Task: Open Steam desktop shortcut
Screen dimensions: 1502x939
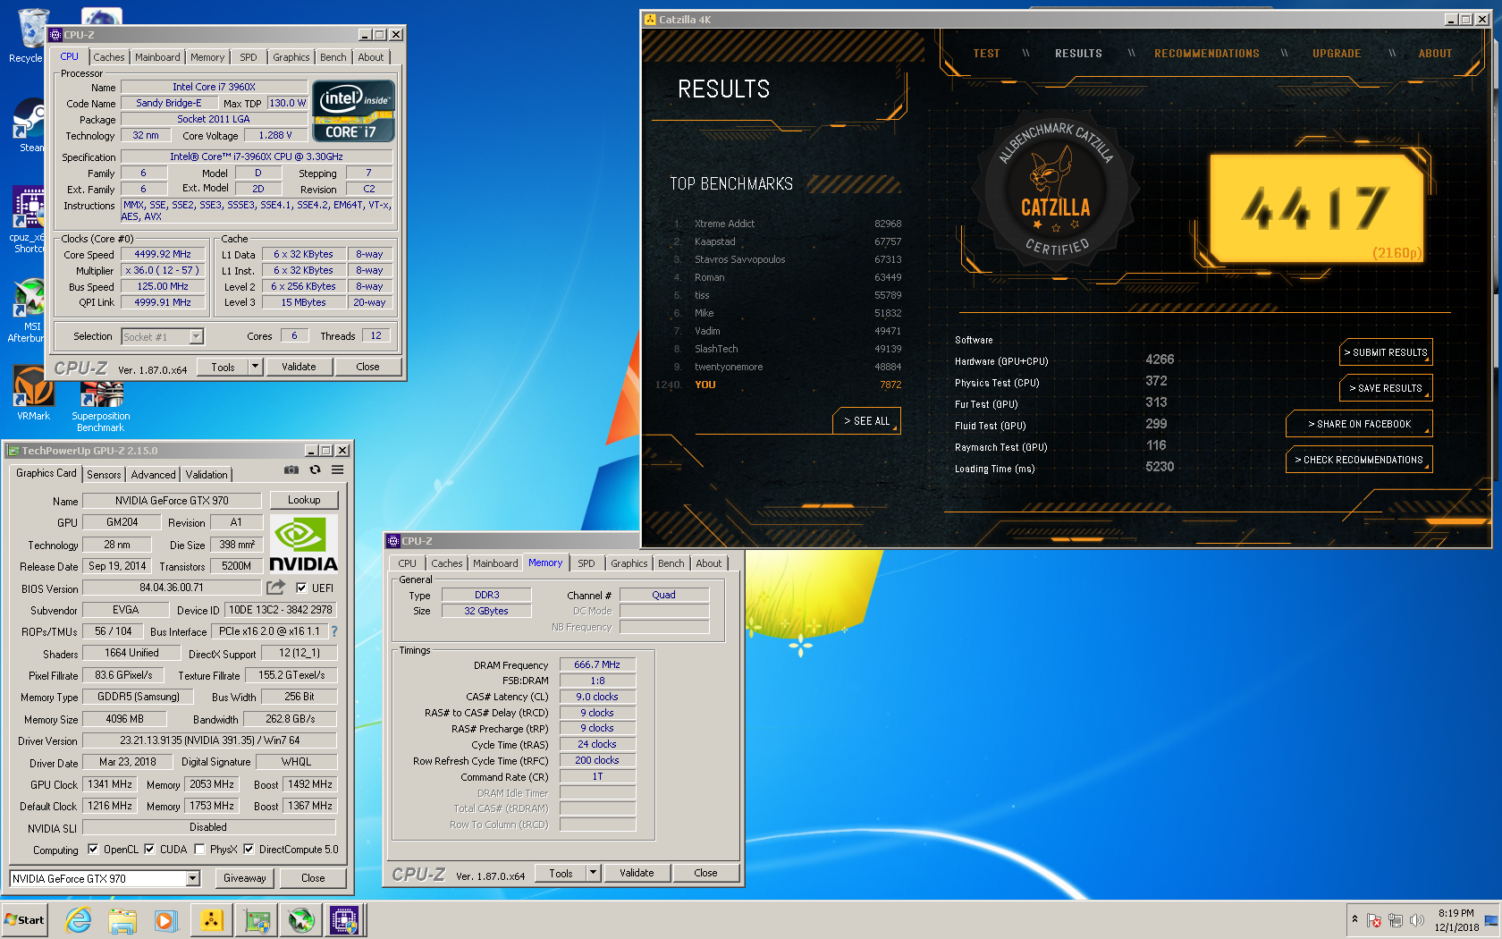Action: coord(30,125)
